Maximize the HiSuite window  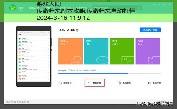pos(165,5)
